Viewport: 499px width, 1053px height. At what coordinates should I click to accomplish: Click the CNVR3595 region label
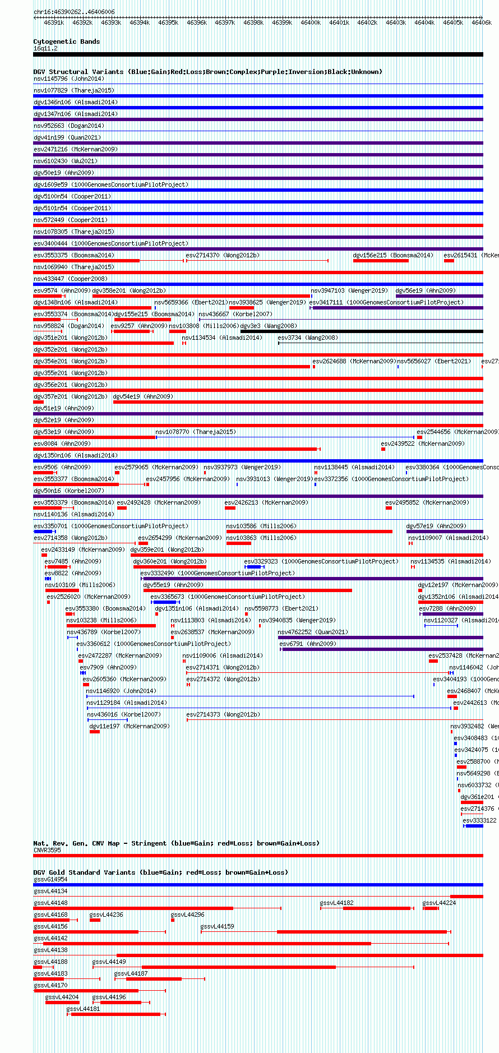[x=47, y=850]
